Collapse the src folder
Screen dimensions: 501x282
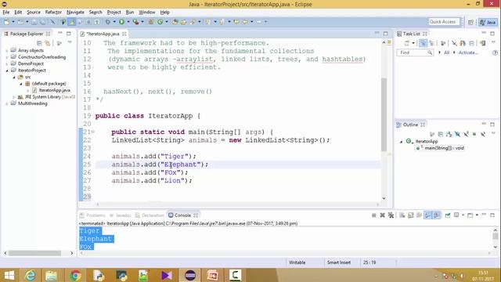(x=14, y=77)
